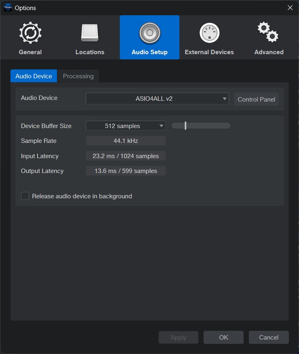Open the Locations drive icon
The width and height of the screenshot is (299, 354).
click(x=89, y=33)
